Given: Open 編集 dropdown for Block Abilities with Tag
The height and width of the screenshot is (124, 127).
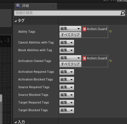Looking at the screenshot, I should (67, 50).
